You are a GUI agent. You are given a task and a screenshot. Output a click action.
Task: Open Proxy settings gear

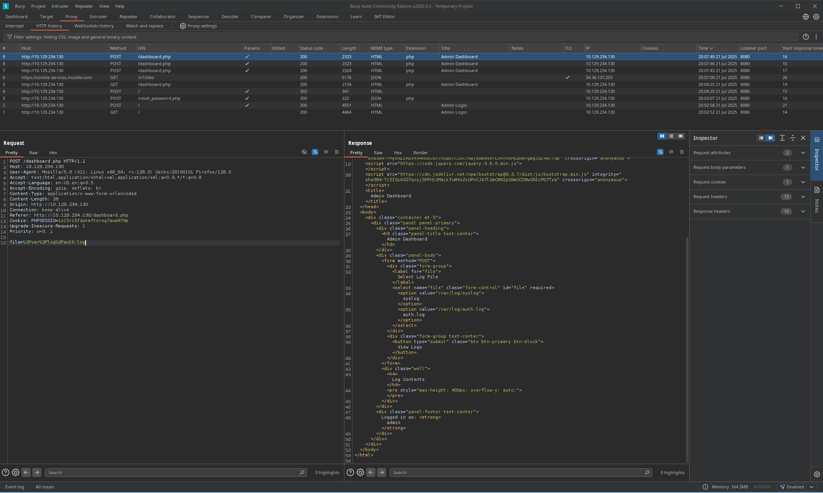(x=183, y=26)
